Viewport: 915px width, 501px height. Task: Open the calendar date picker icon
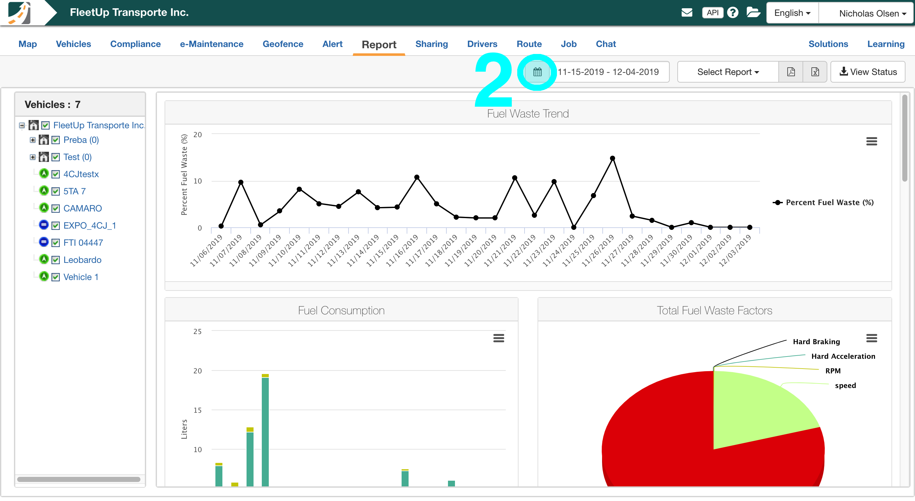(537, 72)
